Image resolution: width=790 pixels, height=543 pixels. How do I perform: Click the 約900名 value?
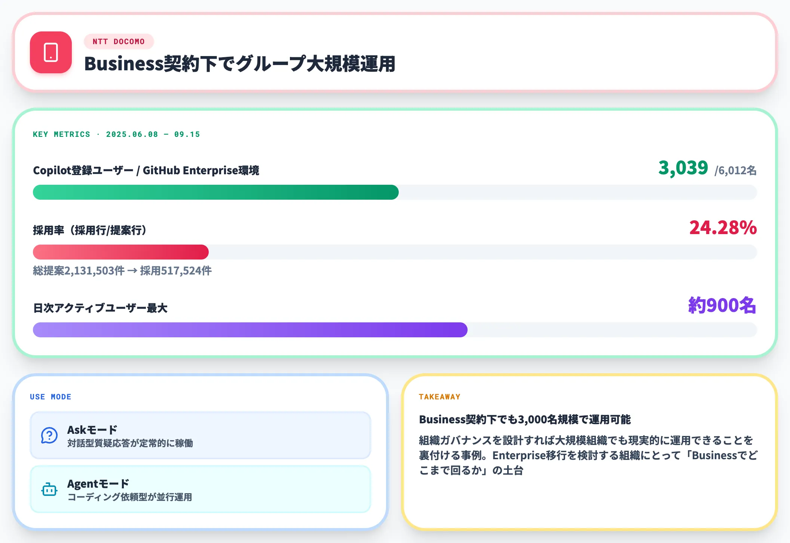(x=722, y=305)
